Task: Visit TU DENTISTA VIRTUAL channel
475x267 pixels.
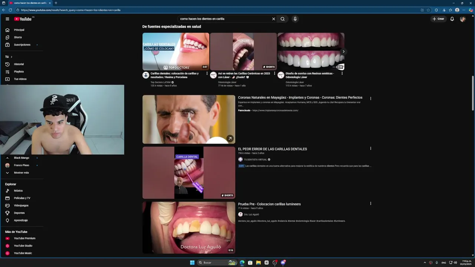Action: 255,159
